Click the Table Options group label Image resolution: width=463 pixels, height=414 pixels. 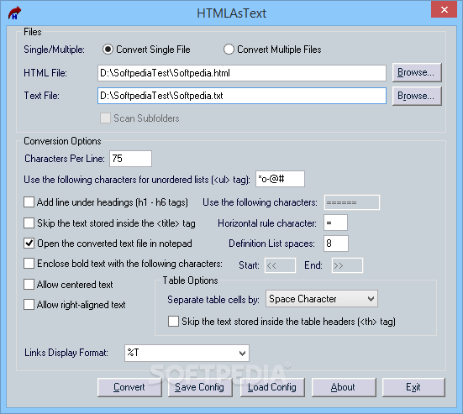(x=190, y=280)
